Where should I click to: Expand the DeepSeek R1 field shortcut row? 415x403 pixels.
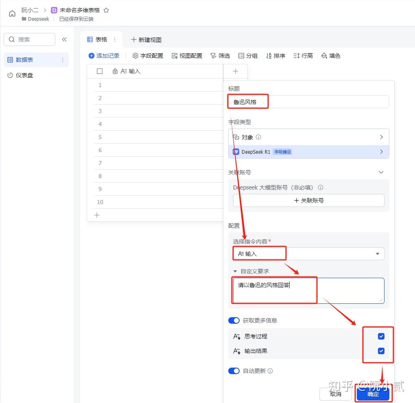(308, 152)
